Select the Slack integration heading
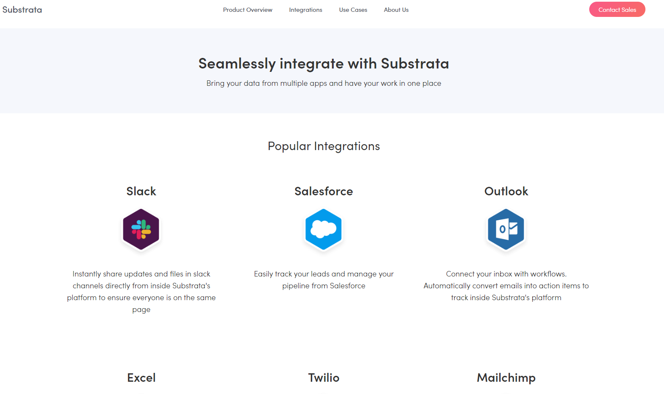 141,192
